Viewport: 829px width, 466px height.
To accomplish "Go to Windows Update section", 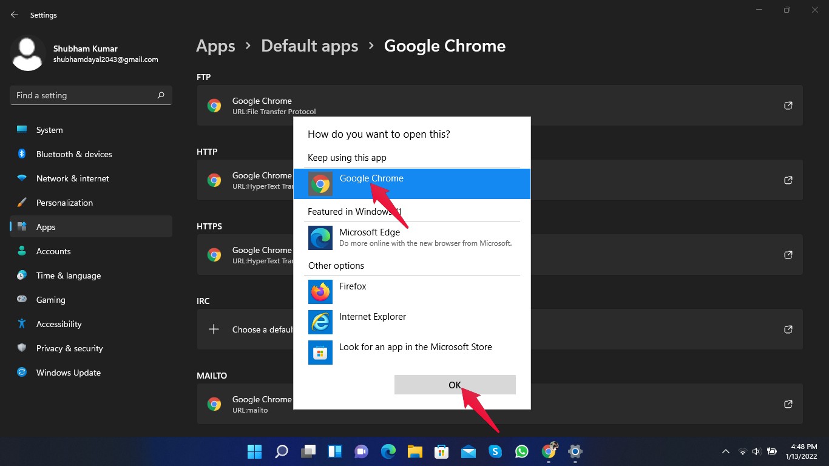I will pos(68,373).
